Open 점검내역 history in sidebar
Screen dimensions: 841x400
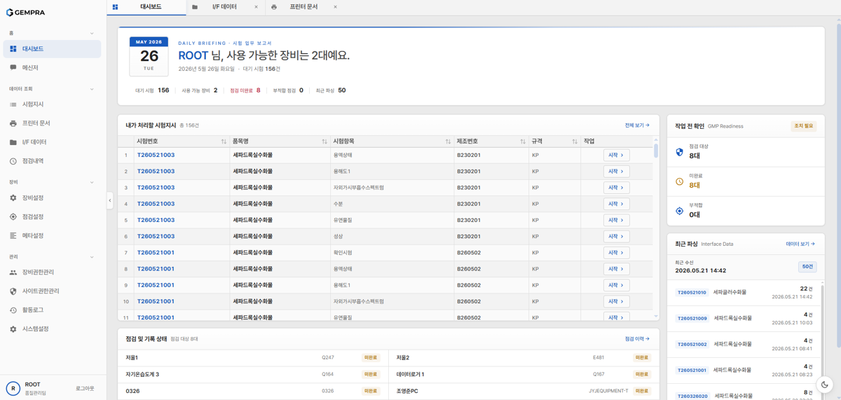tap(52, 161)
